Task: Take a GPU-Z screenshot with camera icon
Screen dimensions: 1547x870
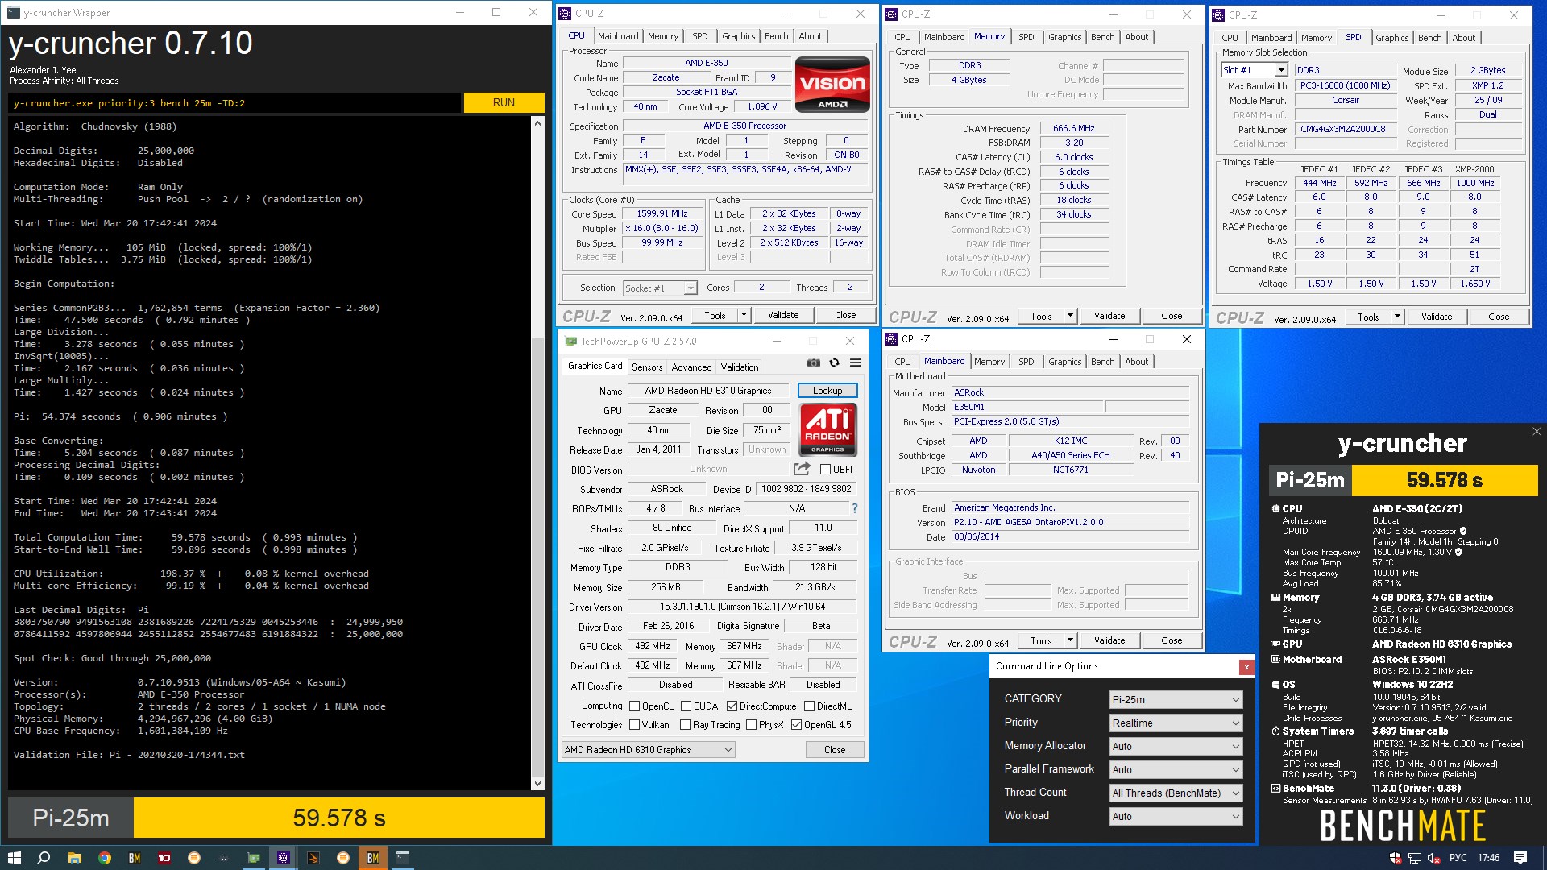Action: point(814,363)
